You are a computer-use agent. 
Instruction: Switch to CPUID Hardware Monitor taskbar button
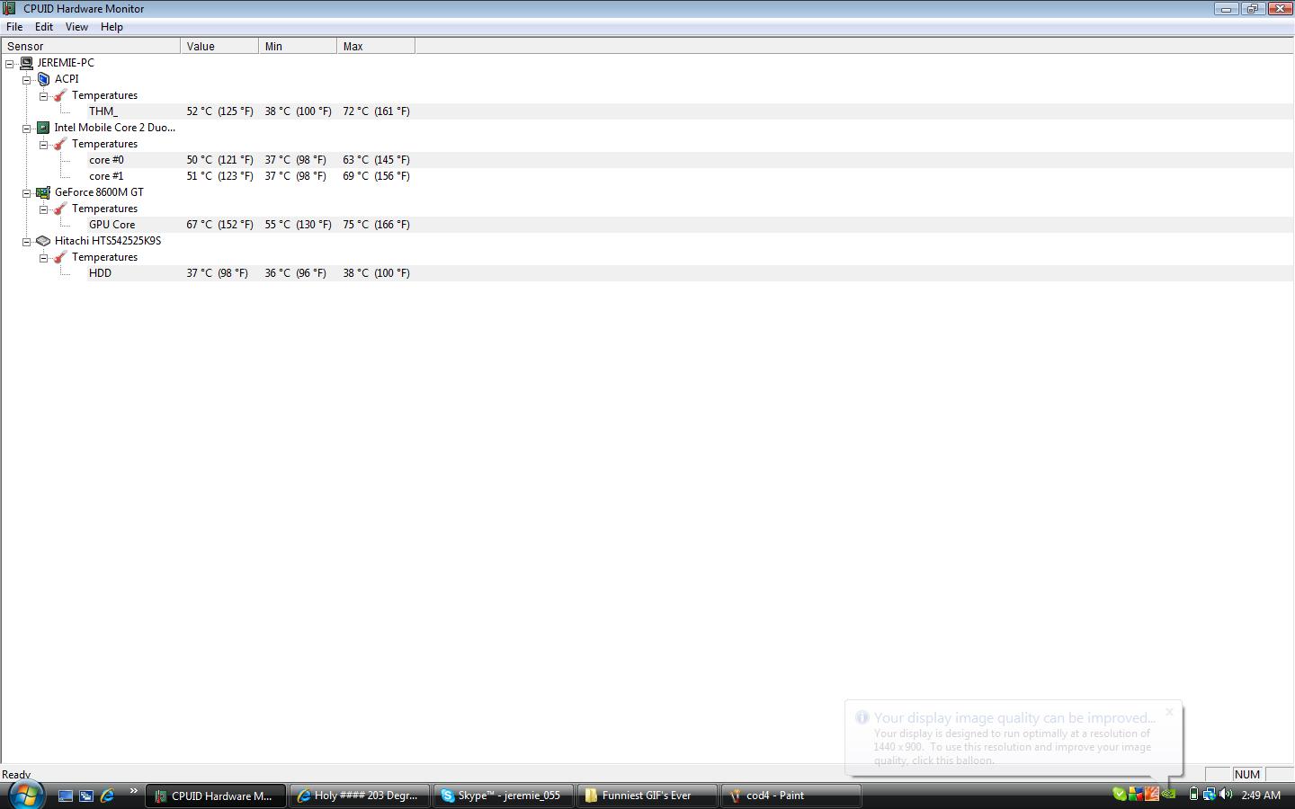216,796
